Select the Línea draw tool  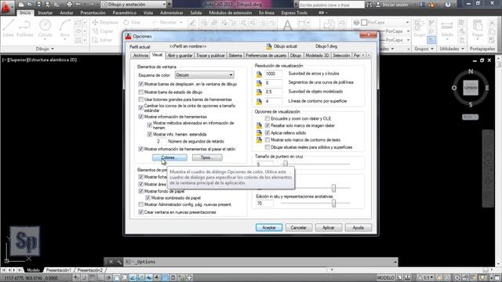(9, 28)
